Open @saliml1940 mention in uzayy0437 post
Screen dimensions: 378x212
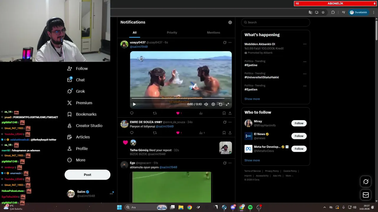pos(139,47)
